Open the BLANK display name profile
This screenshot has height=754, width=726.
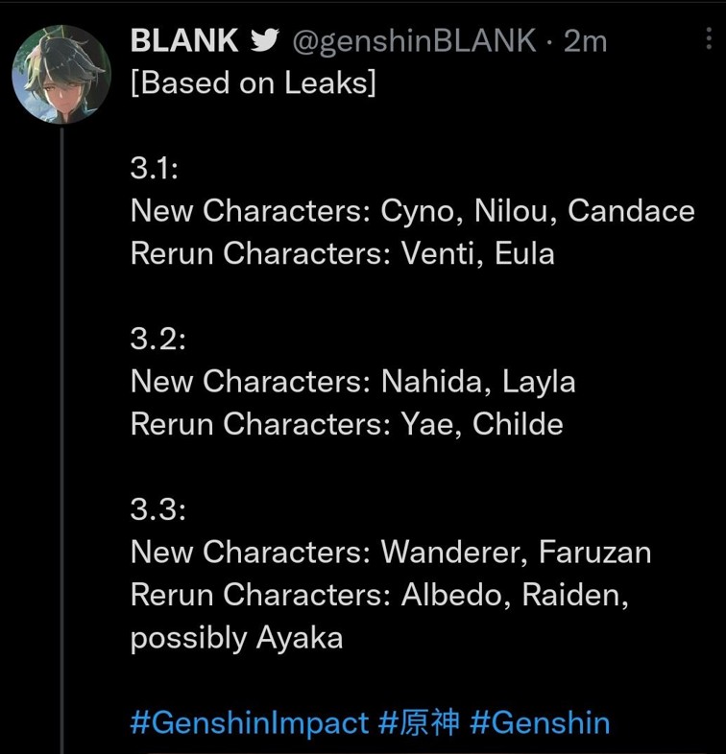point(183,40)
